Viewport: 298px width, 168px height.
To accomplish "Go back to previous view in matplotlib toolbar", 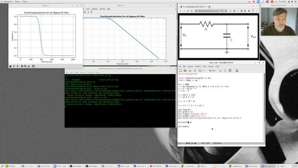I will pos(14,66).
